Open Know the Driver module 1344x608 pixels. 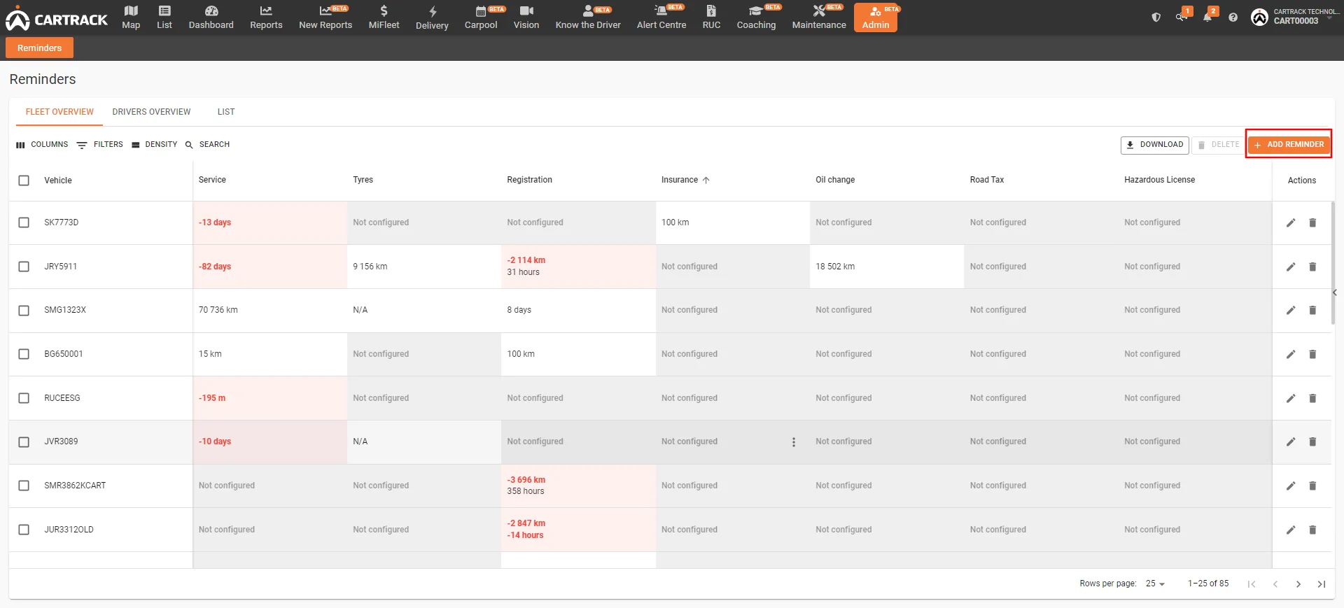pyautogui.click(x=588, y=17)
